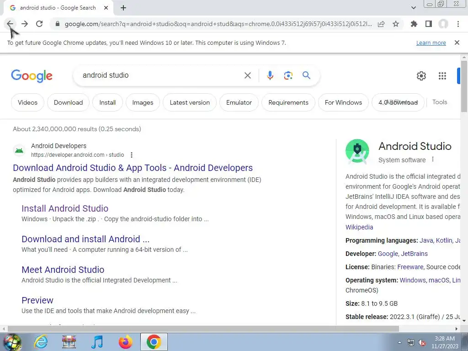Click the muted volume tray icon
The height and width of the screenshot is (351, 468).
(422, 343)
